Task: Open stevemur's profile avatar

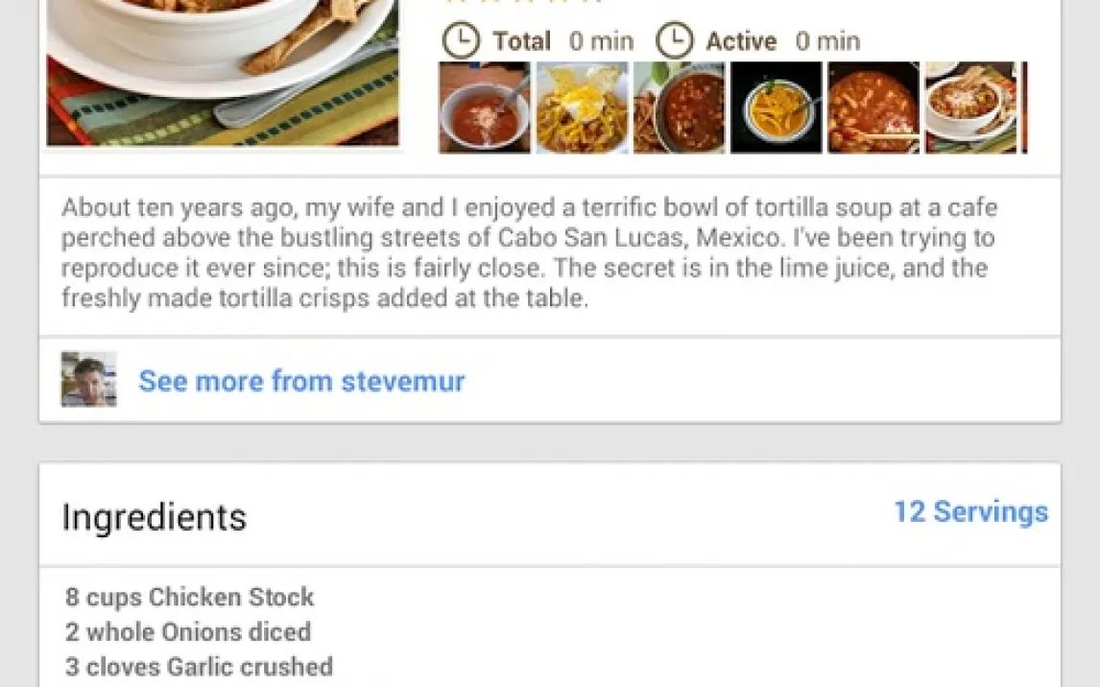Action: [x=88, y=379]
